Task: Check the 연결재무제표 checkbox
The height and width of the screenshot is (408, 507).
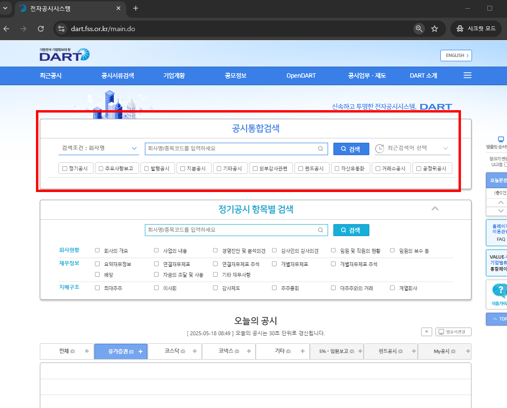Action: (x=156, y=263)
